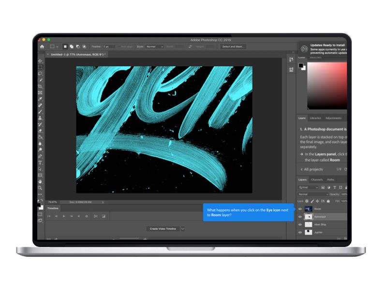Select the Lasso tool
The width and height of the screenshot is (387, 290).
click(41, 73)
